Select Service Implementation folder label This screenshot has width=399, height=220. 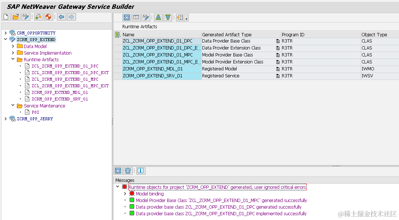(x=48, y=53)
